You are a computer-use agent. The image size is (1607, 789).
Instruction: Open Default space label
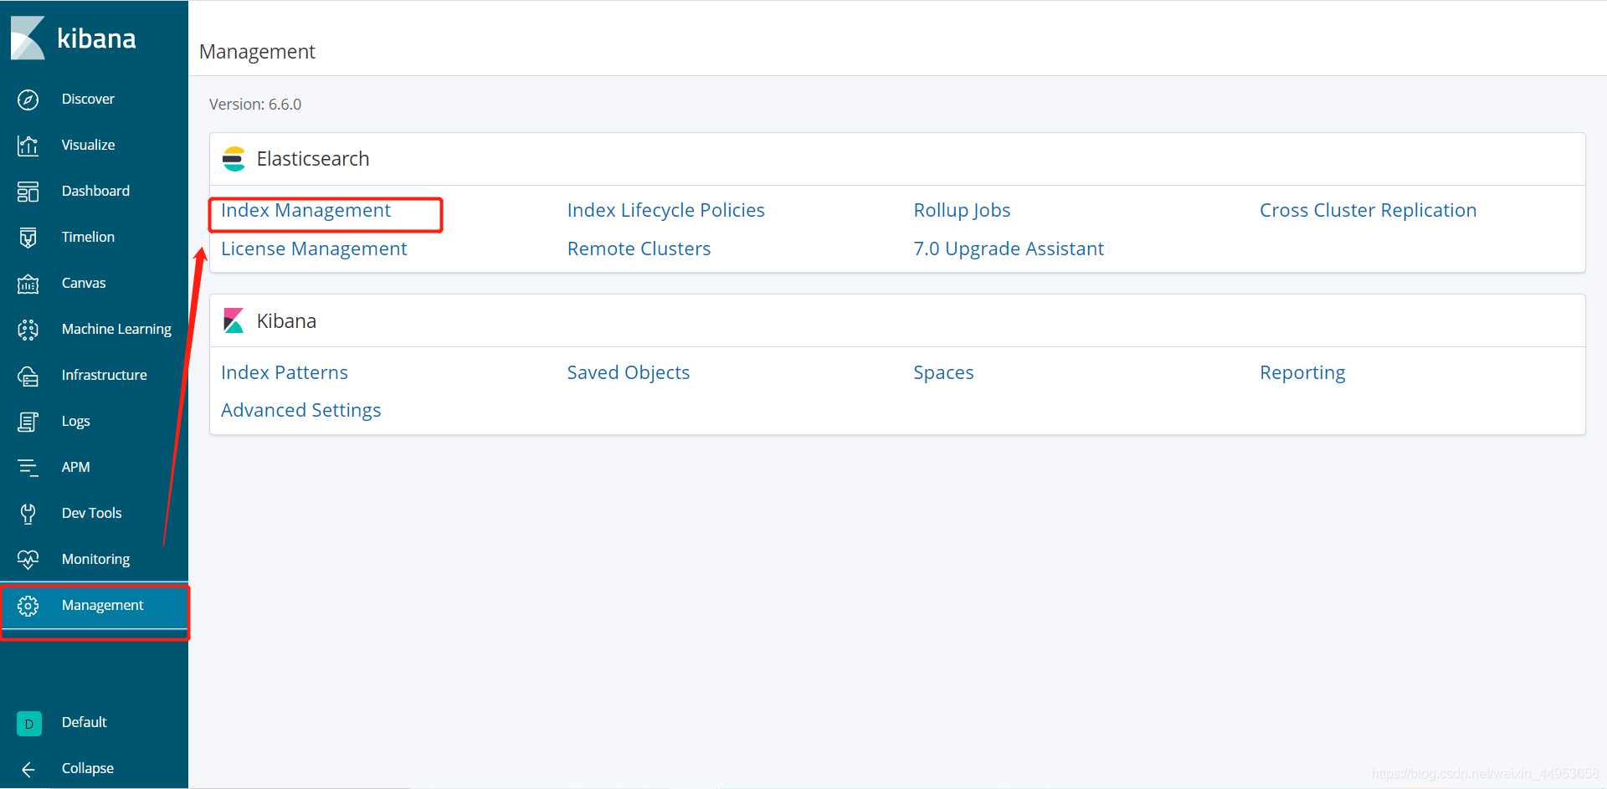[84, 722]
